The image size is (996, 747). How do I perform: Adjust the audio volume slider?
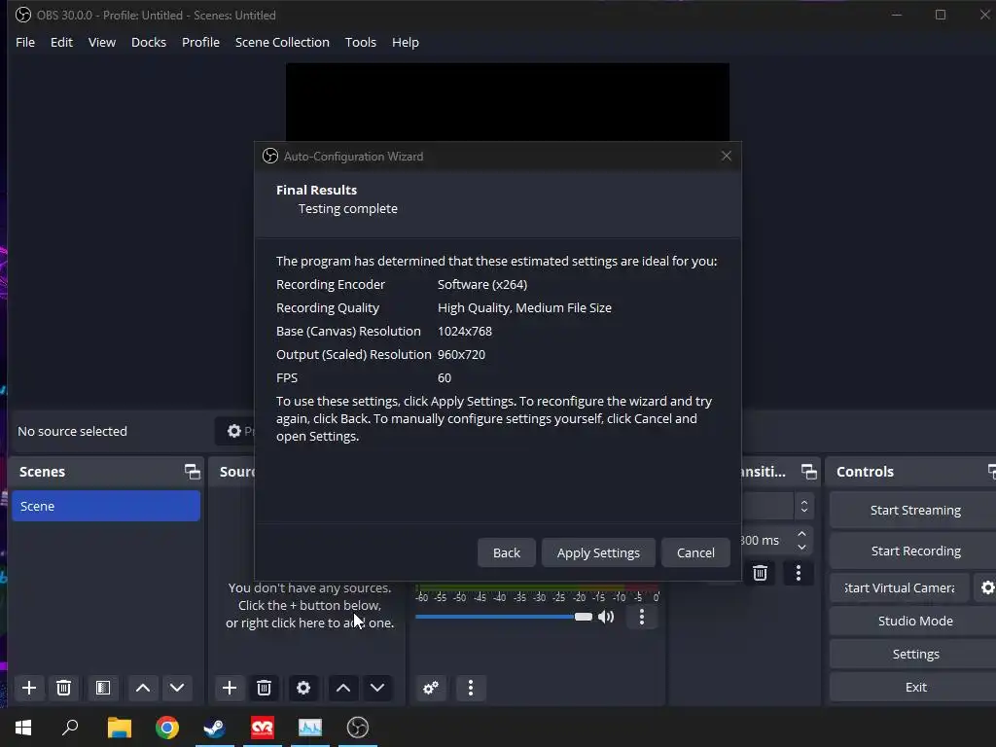tap(504, 617)
